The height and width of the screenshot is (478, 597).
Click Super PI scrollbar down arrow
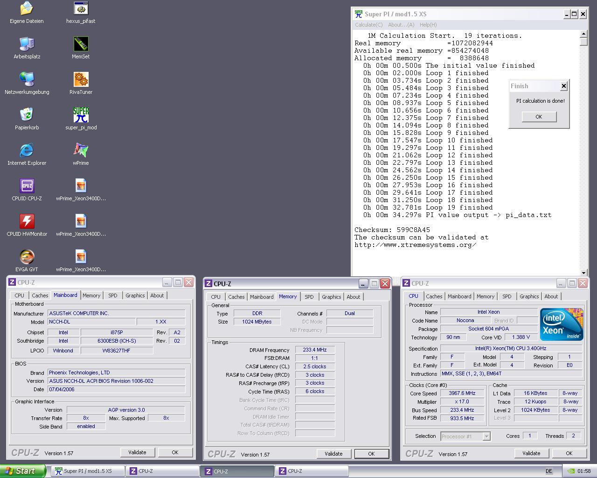pyautogui.click(x=583, y=273)
